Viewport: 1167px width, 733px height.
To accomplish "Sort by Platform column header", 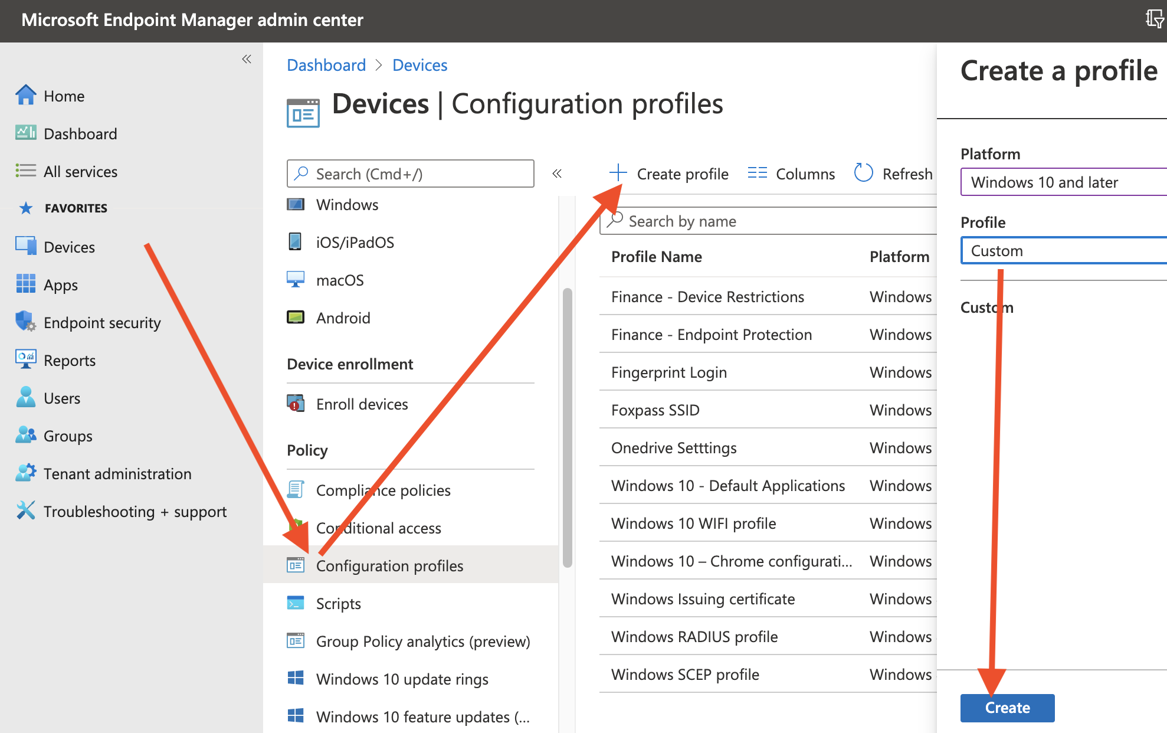I will pyautogui.click(x=900, y=256).
